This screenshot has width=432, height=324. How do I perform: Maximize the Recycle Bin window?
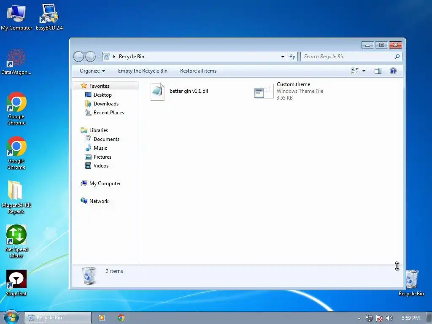pos(381,45)
